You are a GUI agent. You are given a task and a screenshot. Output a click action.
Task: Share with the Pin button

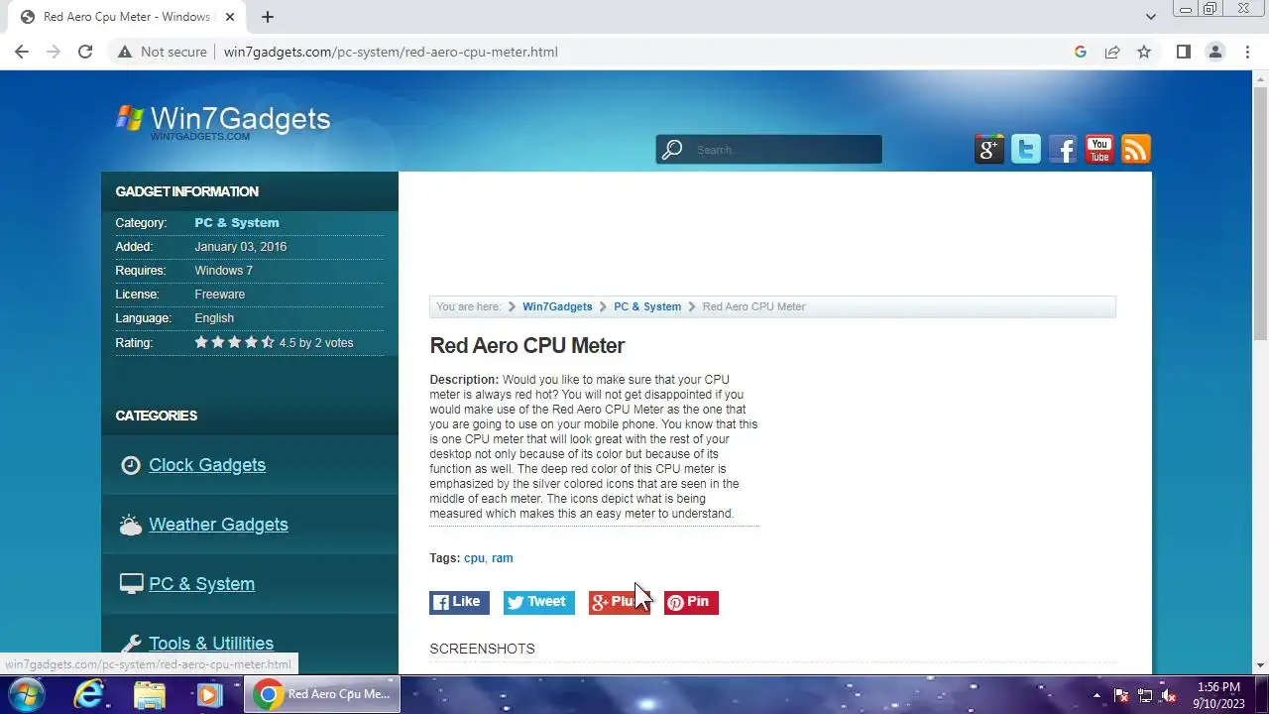click(691, 602)
